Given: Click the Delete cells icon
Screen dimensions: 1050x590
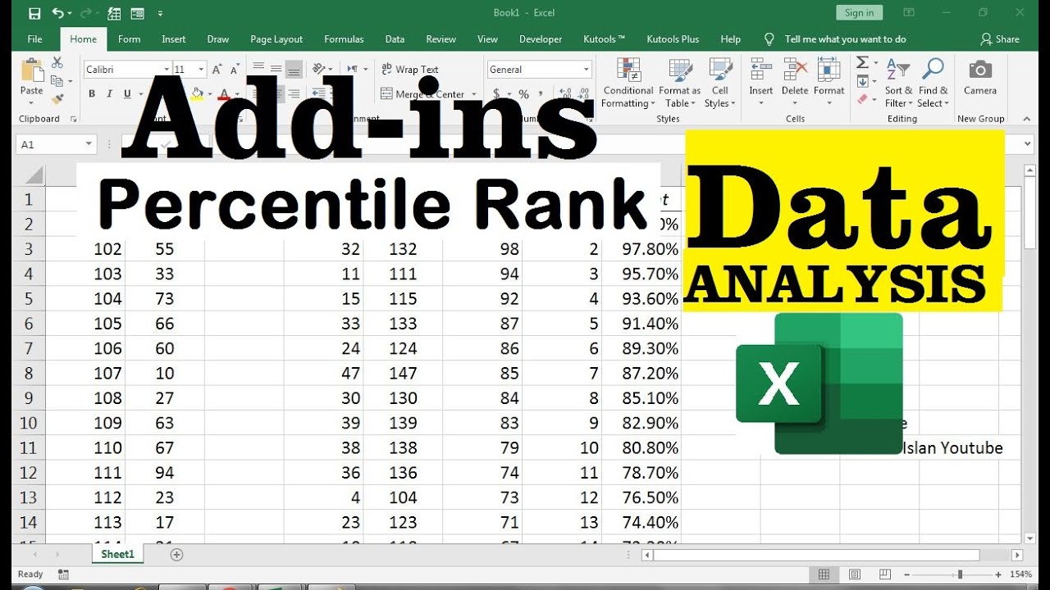Looking at the screenshot, I should (x=795, y=70).
